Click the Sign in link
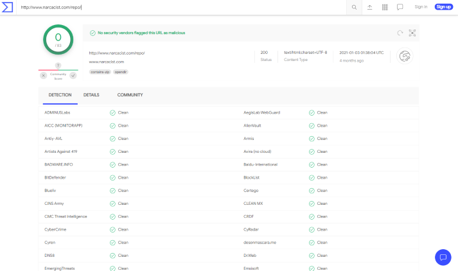 421,6
